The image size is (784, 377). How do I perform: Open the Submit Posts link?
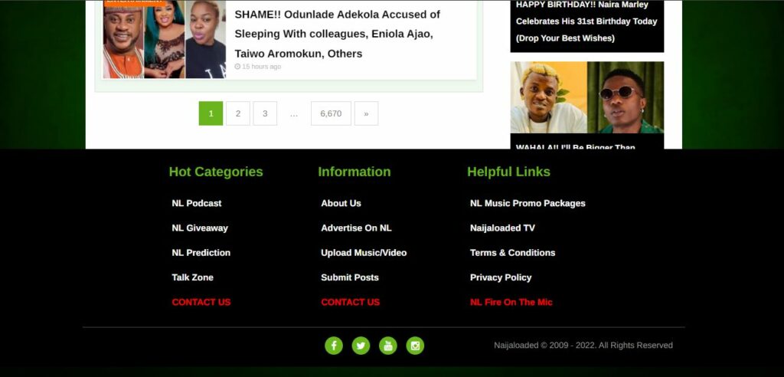click(349, 277)
